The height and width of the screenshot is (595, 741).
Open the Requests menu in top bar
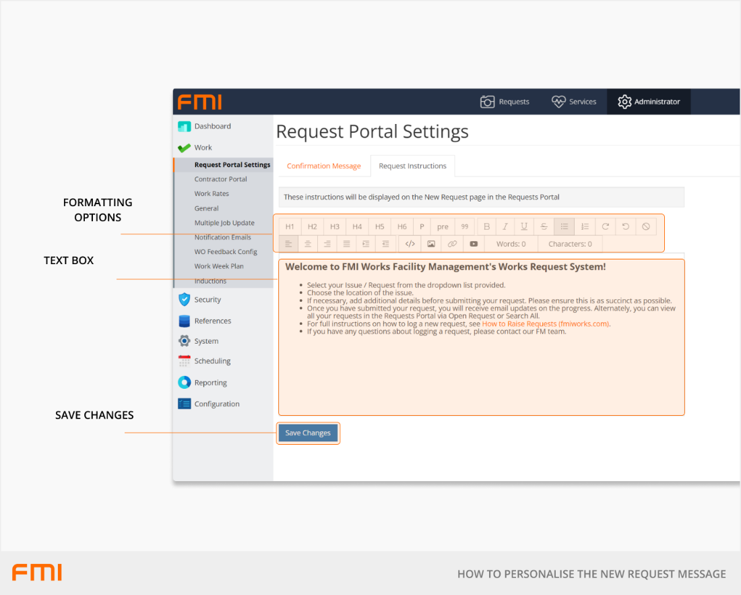tap(505, 102)
